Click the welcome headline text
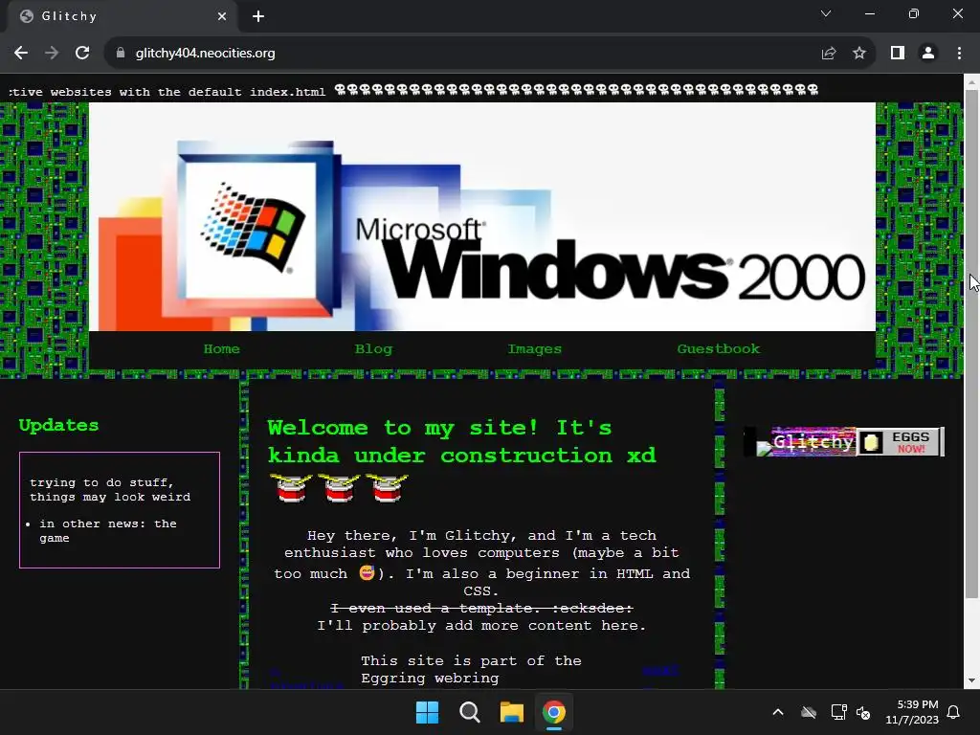This screenshot has height=735, width=980. point(462,441)
